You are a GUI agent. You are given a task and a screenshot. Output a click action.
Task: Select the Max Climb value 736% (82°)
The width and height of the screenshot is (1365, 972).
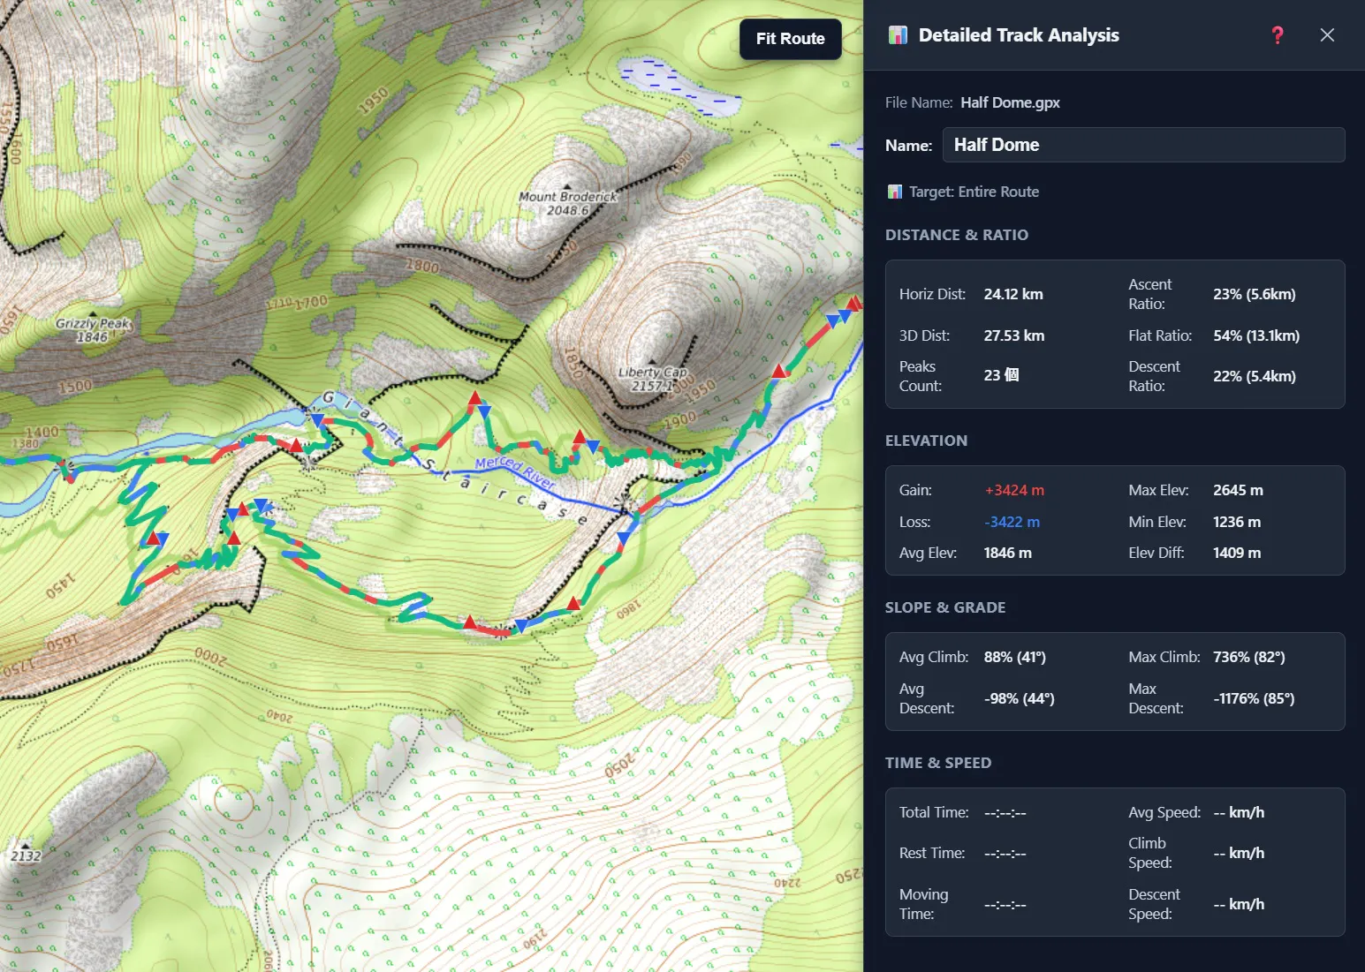point(1249,657)
